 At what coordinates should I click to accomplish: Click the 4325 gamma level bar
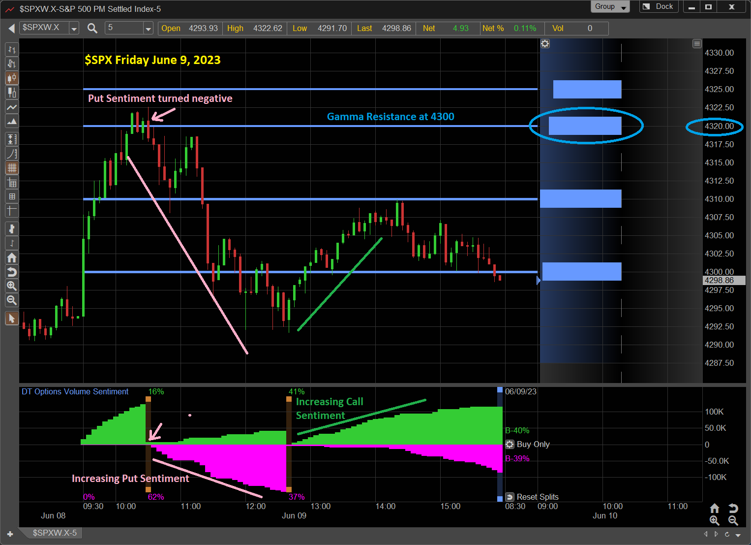coord(587,90)
